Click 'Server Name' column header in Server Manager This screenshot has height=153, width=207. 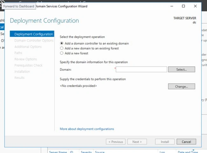58,152
